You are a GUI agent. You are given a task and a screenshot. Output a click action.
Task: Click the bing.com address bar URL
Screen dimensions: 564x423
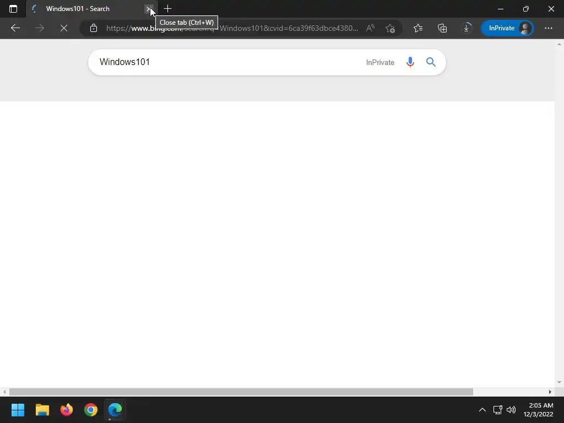point(232,28)
